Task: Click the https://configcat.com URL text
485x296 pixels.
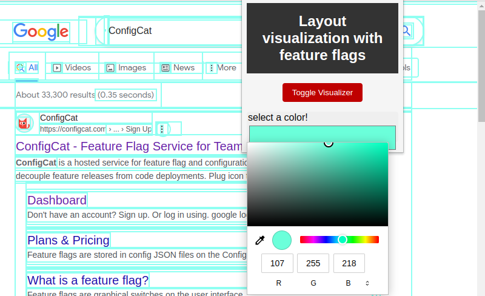Action: (73, 129)
